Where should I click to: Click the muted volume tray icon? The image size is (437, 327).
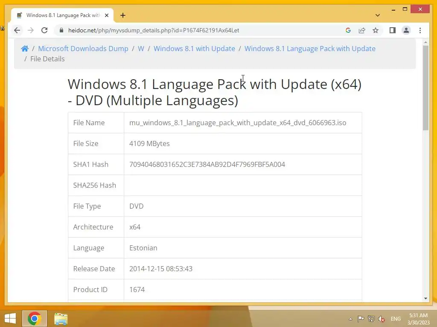(382, 319)
